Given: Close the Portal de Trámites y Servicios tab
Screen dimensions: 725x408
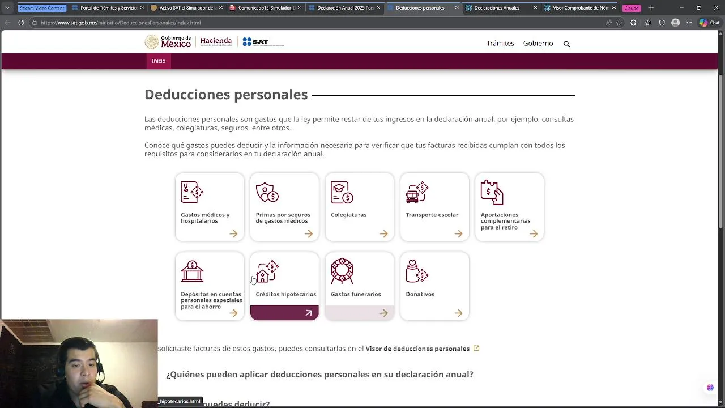Looking at the screenshot, I should click(142, 8).
